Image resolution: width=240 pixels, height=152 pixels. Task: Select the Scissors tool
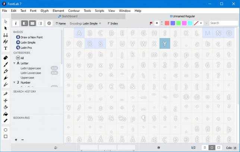coord(6,100)
